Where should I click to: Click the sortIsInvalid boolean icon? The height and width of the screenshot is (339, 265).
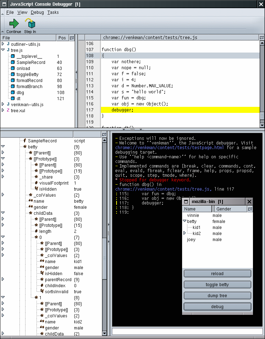click(42, 291)
